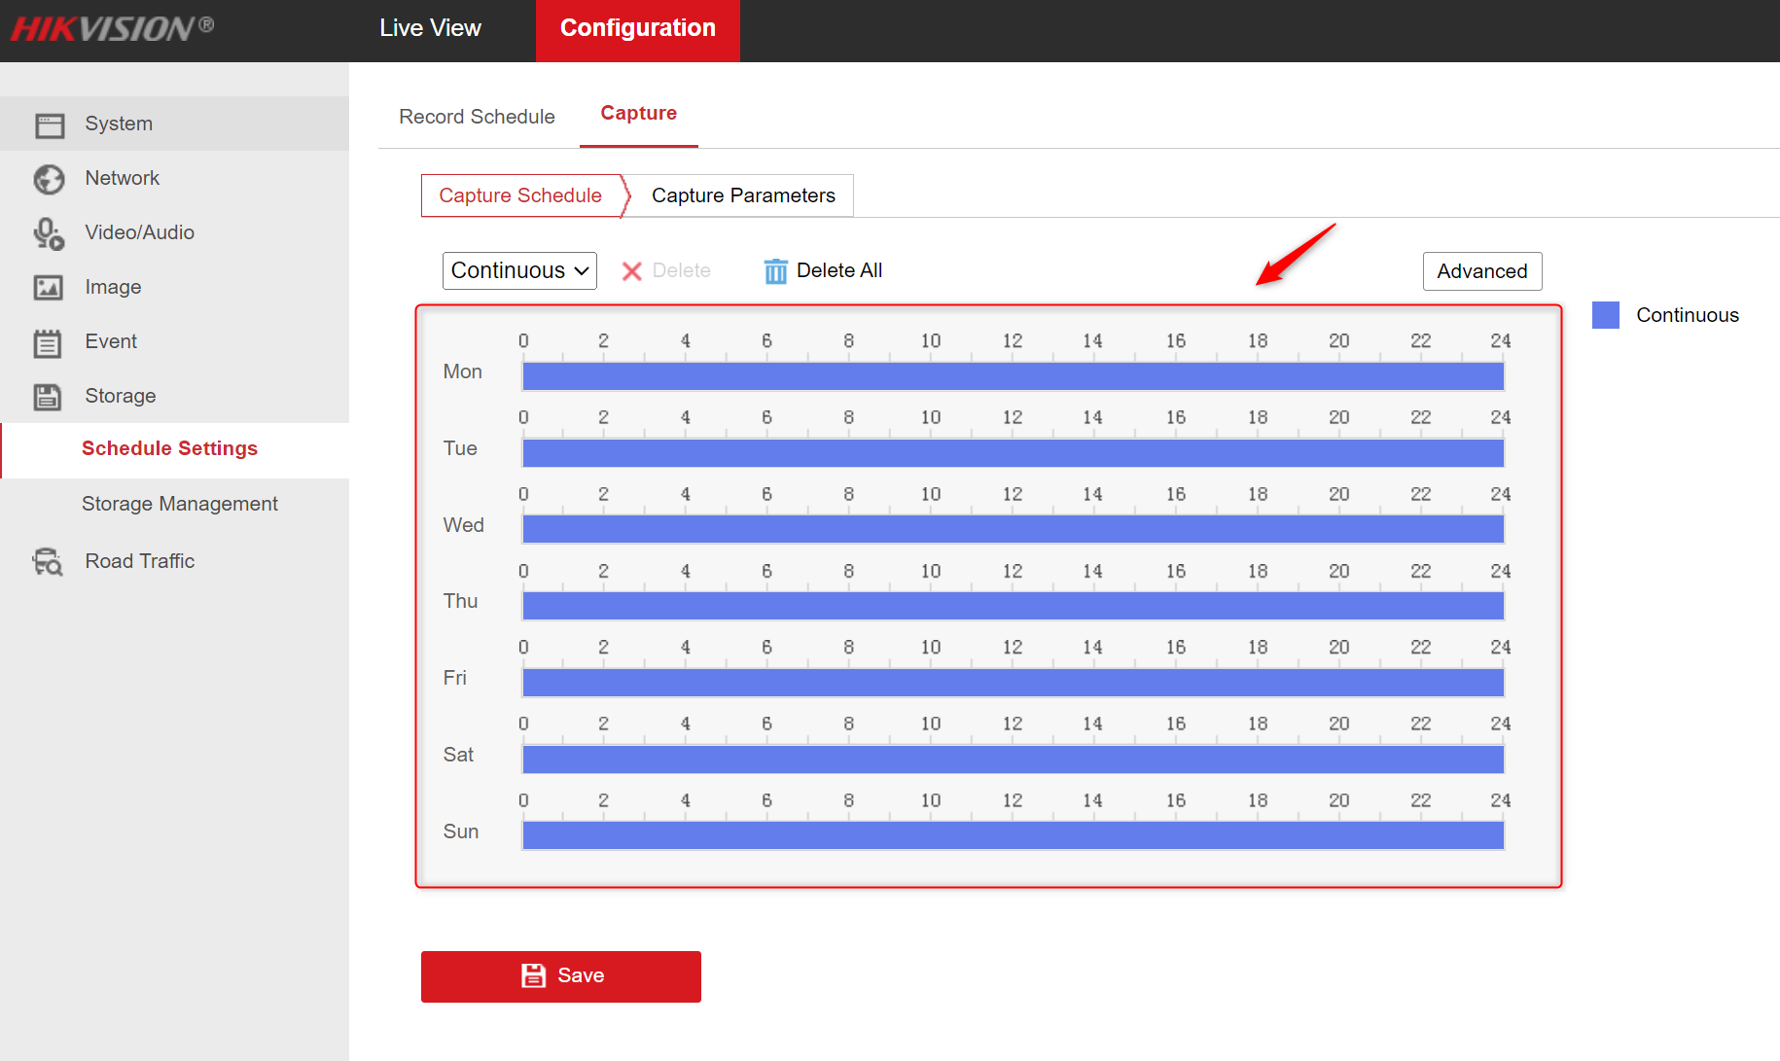Open the Continuous record type dropdown
1780x1061 pixels.
[519, 270]
